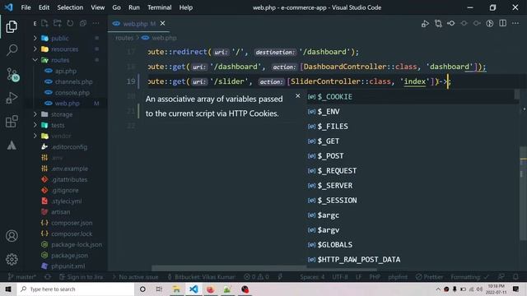The image size is (527, 296).
Task: Click the circular icon beside split editor
Action: coord(490,24)
